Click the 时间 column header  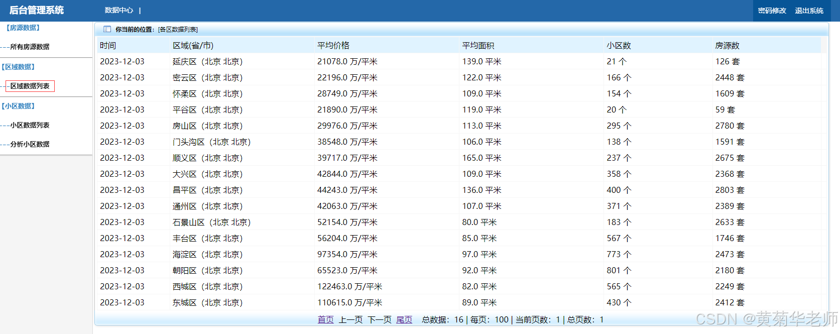pyautogui.click(x=108, y=46)
